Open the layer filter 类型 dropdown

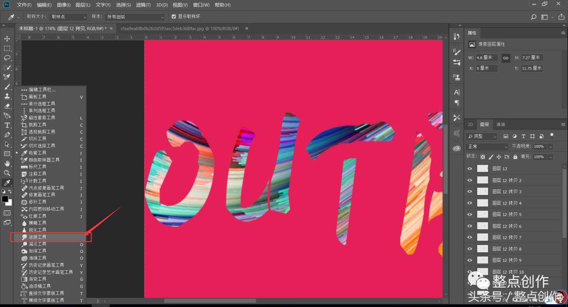click(481, 136)
